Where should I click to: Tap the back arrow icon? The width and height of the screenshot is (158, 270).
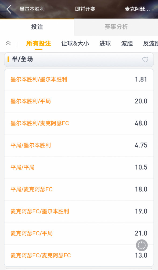[x=9, y=9]
